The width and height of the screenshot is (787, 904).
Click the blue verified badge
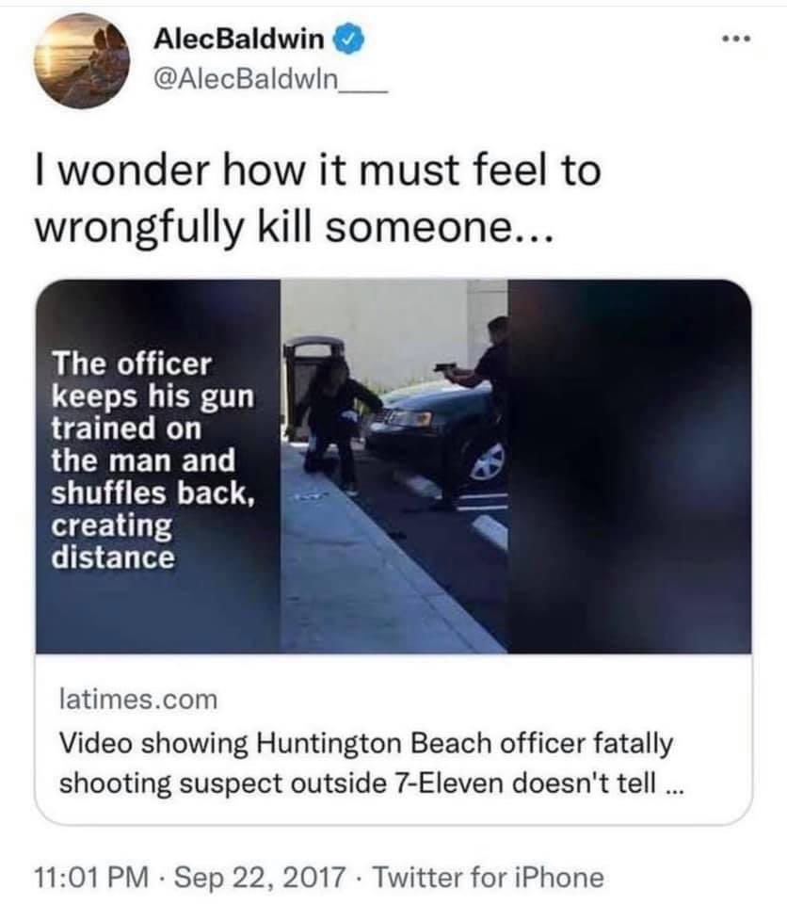point(347,40)
